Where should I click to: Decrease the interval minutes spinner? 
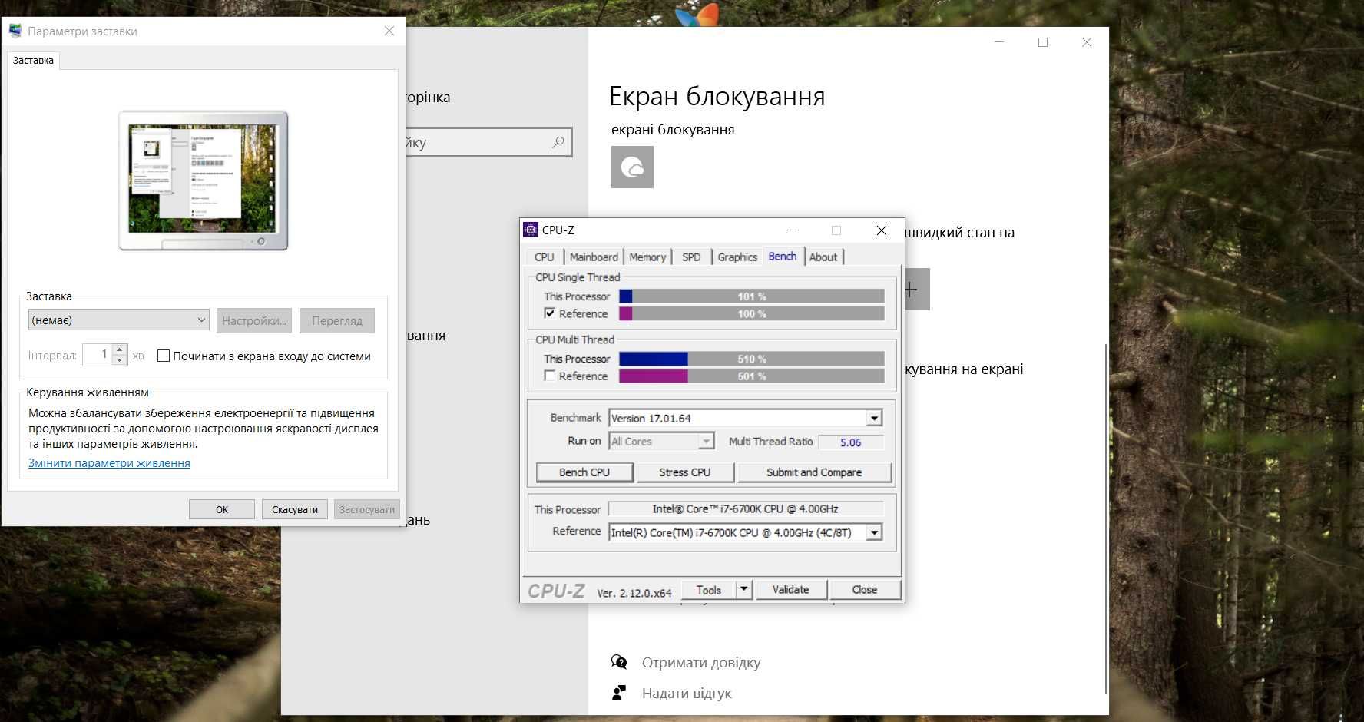[119, 359]
